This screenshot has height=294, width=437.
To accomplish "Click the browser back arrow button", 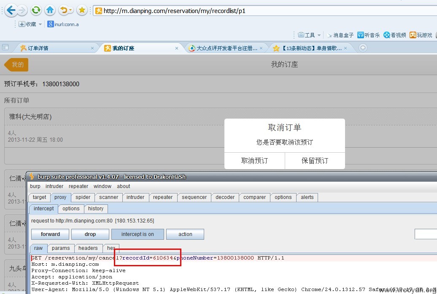I will 11,11.
